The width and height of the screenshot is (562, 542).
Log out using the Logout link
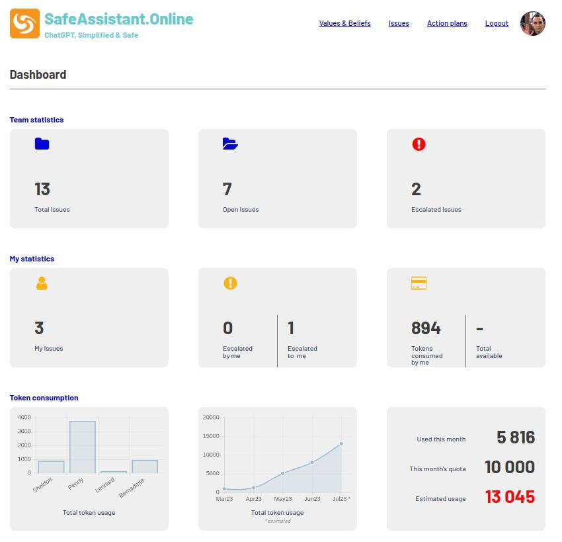click(497, 23)
